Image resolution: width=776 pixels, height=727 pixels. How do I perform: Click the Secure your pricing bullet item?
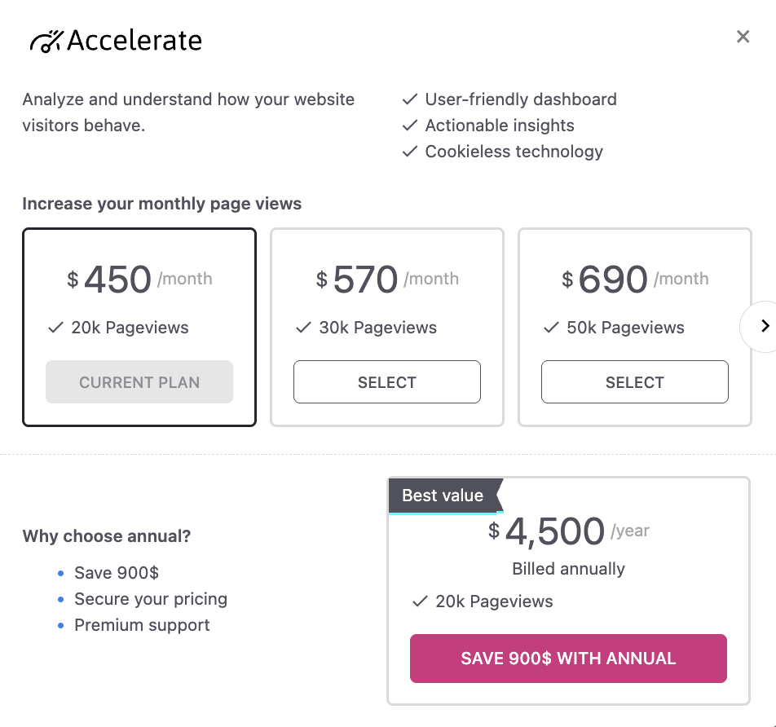point(151,599)
